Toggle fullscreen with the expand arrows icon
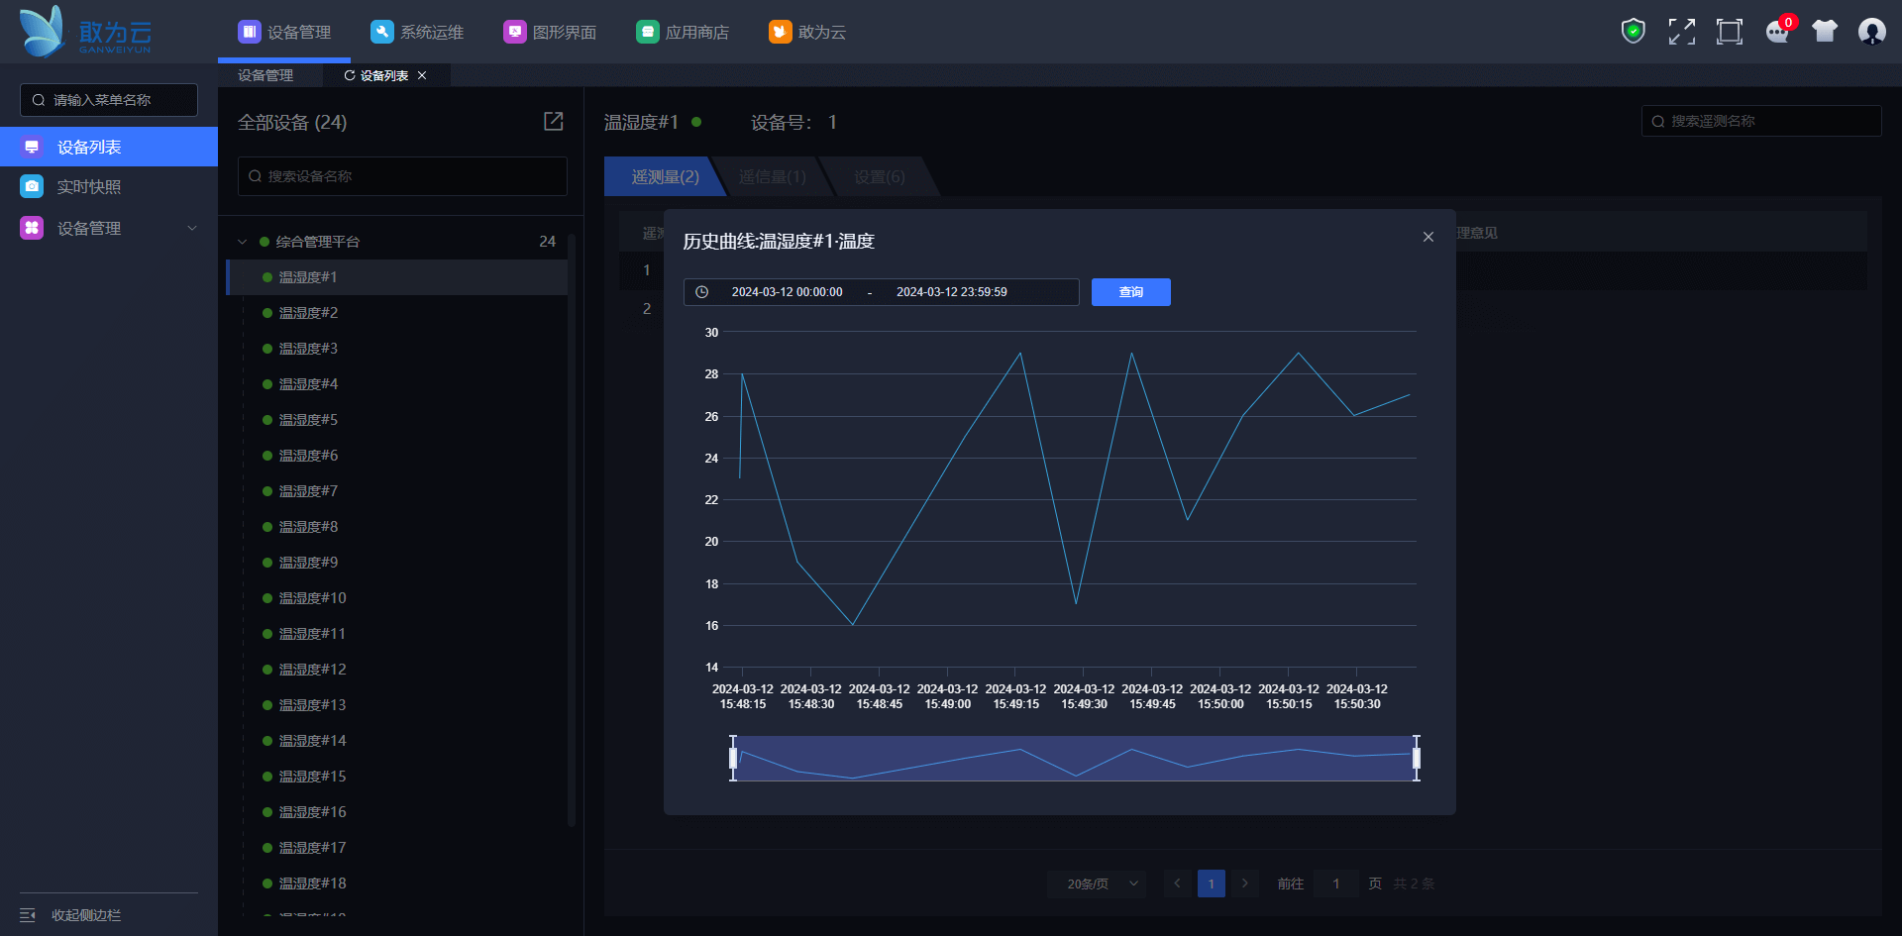 point(1681,32)
